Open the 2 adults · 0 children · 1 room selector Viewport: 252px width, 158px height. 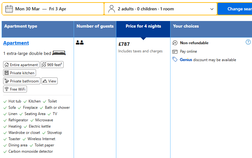click(x=161, y=9)
